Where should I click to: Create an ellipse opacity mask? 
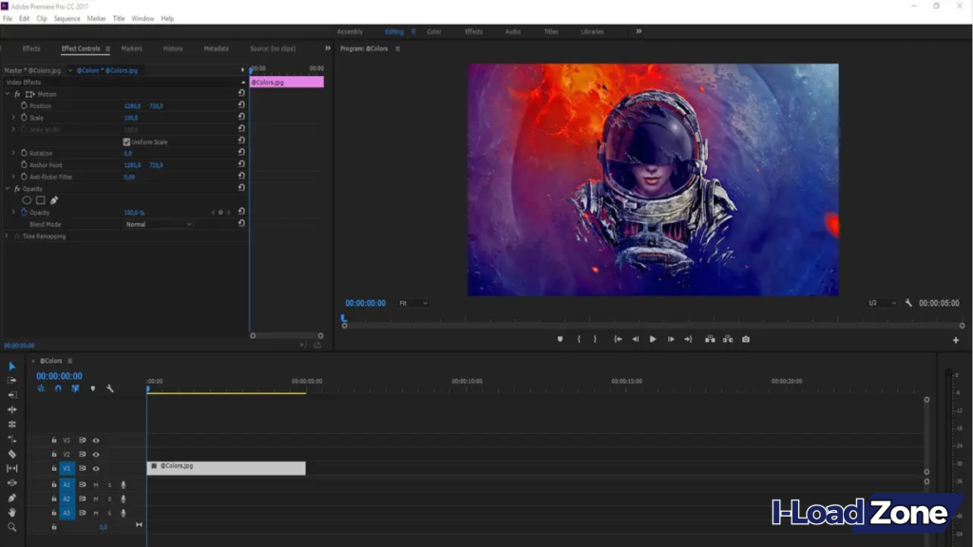(27, 200)
